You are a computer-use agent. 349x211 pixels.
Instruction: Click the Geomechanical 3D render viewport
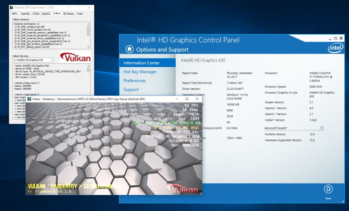tap(114, 148)
